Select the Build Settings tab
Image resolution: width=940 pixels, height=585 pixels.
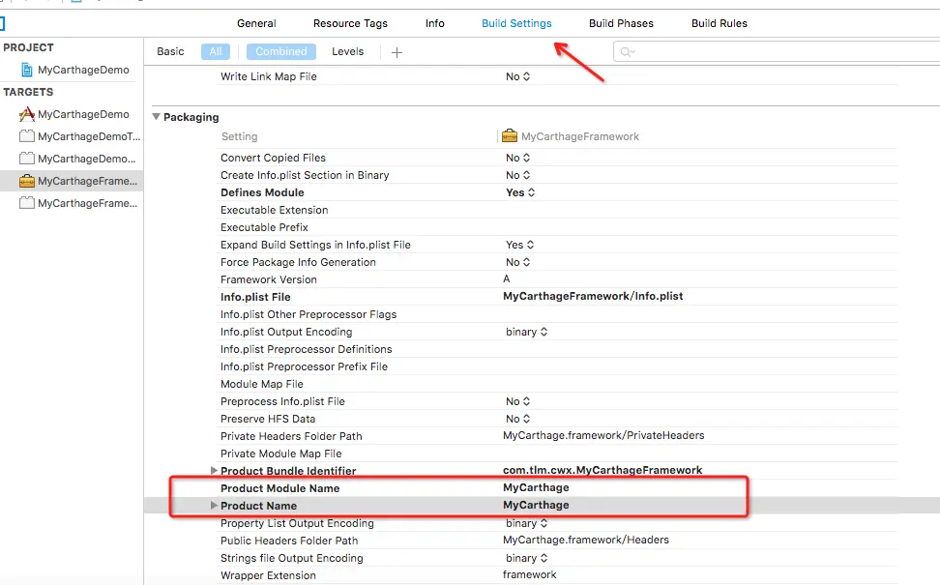pos(516,23)
